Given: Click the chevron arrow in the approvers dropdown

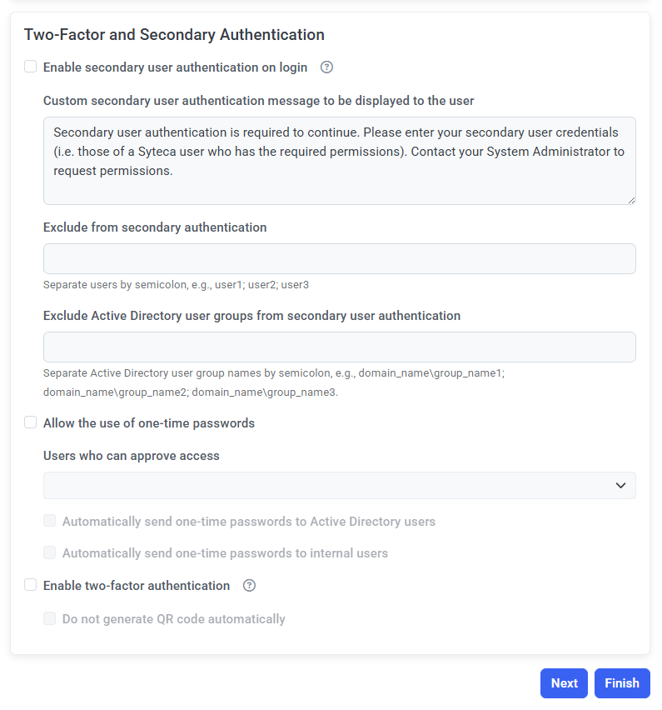Looking at the screenshot, I should [x=620, y=485].
